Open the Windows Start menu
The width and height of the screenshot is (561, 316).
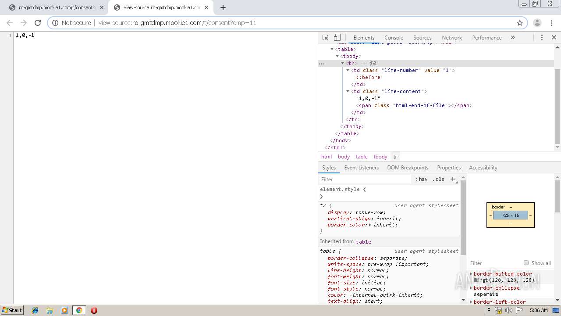[12, 310]
